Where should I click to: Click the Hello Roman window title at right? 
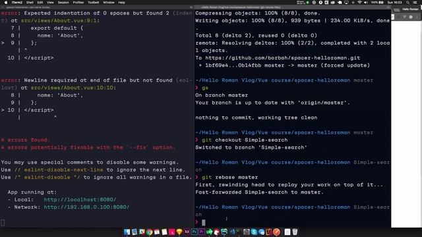tap(410, 9)
